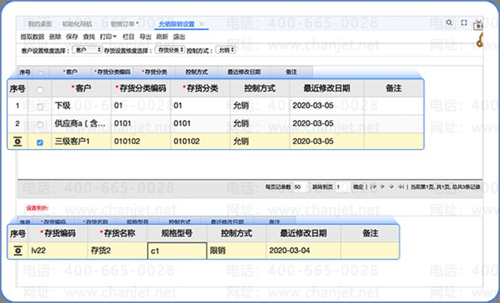Viewport: 500px width, 303px height.
Task: Switch to the 我的桌面 tab
Action: 40,24
